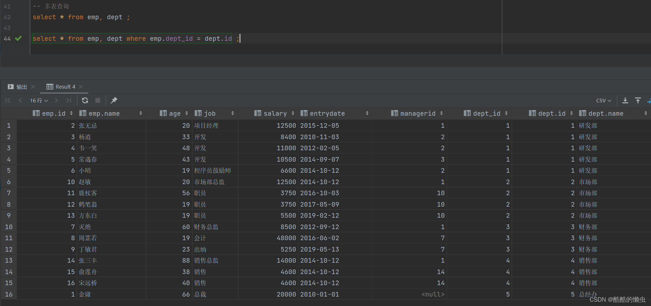Click the name cell 周芷若
Viewport: 651px width, 306px height.
[111, 238]
